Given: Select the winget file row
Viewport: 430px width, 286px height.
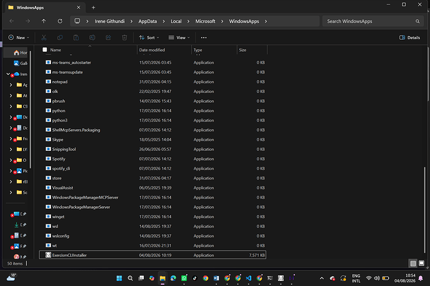Looking at the screenshot, I should click(153, 217).
